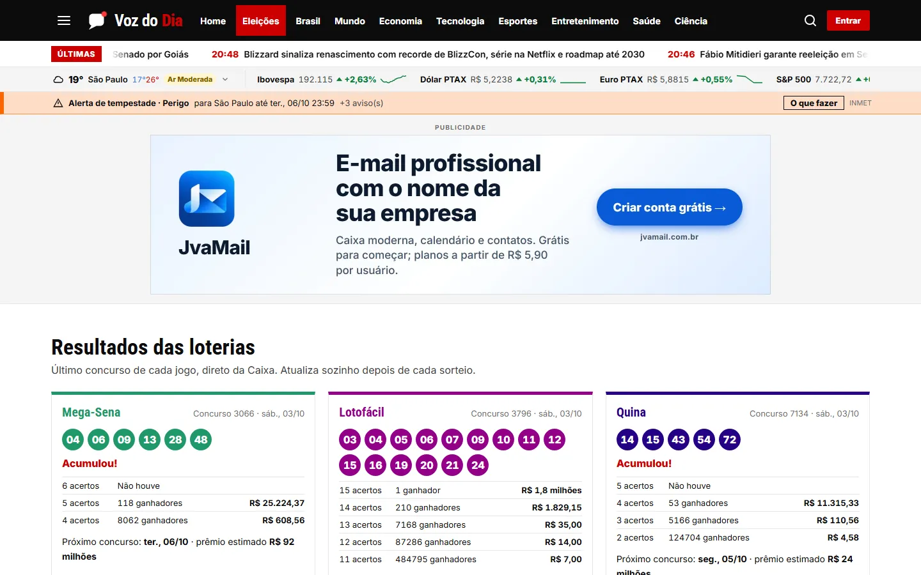Click the +3 aviso(s) link
The image size is (921, 575).
click(361, 103)
